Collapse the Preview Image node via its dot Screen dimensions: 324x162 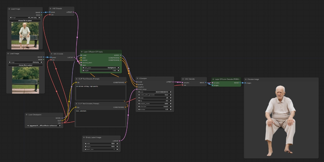[246, 79]
